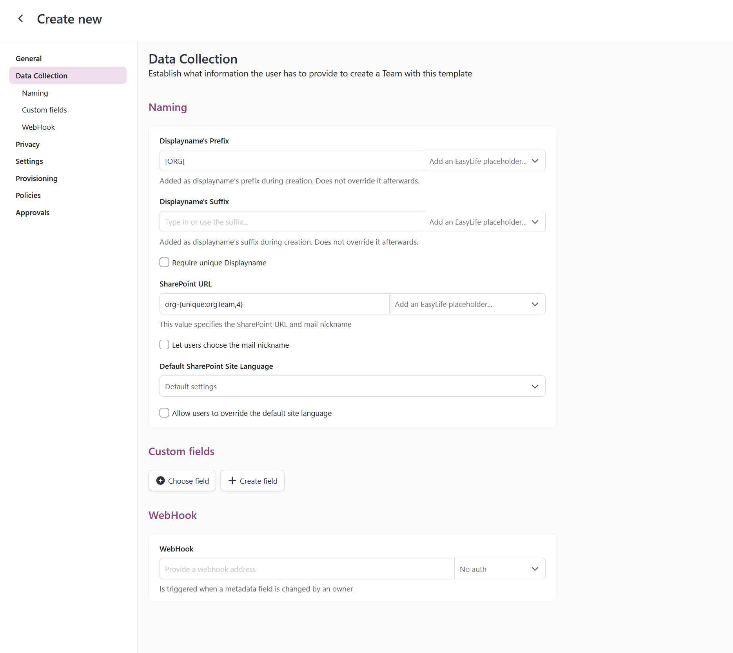Enable Require unique Displayname
The width and height of the screenshot is (733, 653).
(164, 262)
